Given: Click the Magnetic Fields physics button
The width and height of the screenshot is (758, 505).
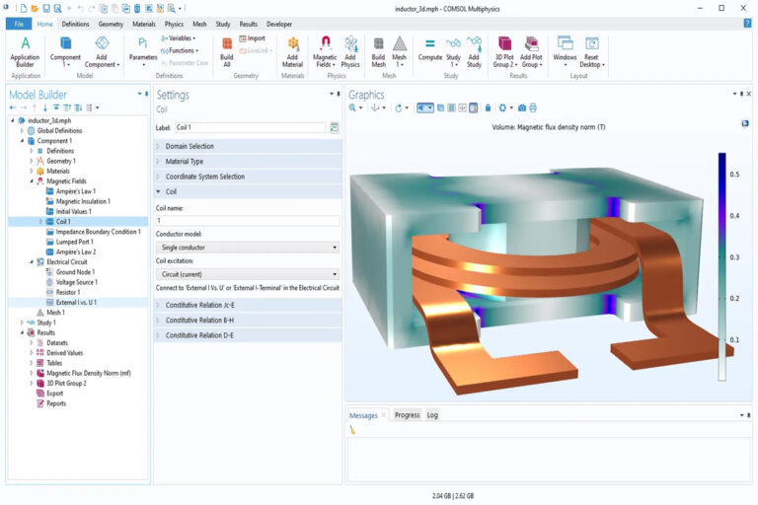Looking at the screenshot, I should (325, 51).
